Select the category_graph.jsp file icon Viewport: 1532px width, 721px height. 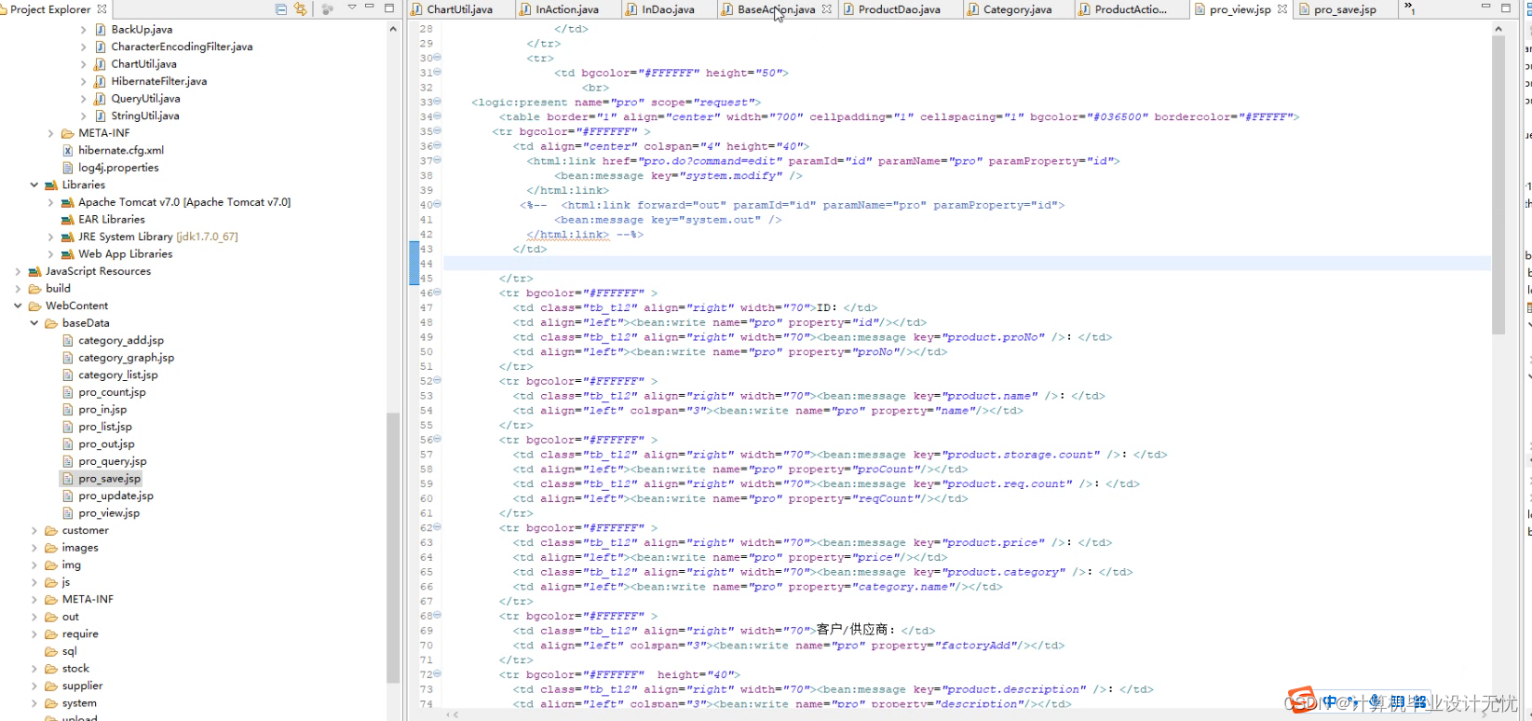click(x=67, y=358)
